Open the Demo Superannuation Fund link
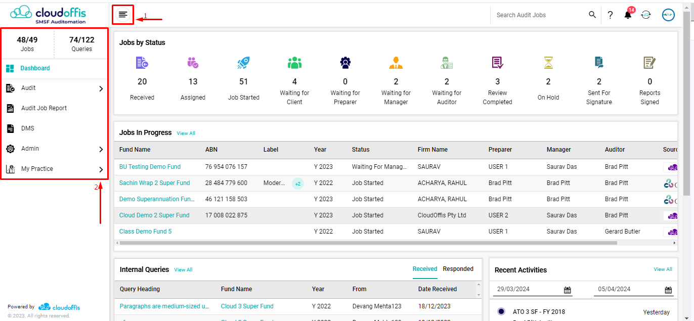The height and width of the screenshot is (321, 694). (157, 199)
